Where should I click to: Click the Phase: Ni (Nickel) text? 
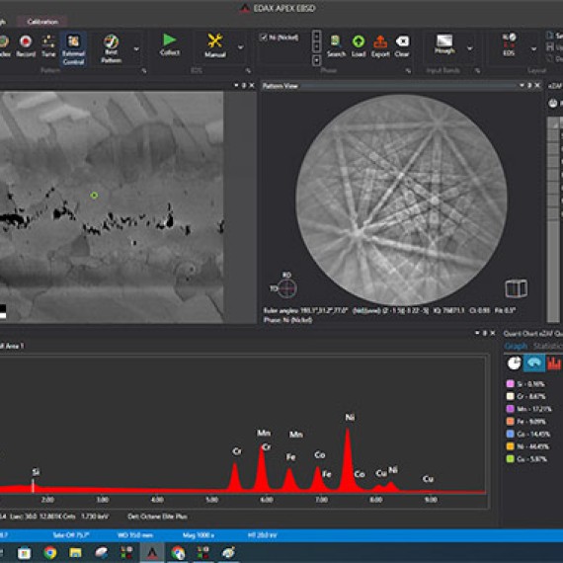288,320
